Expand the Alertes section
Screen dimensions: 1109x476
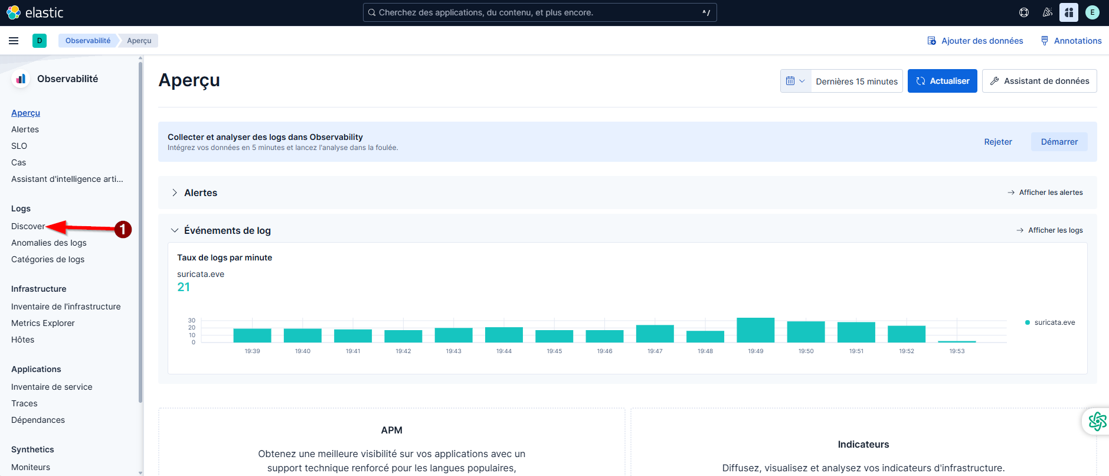click(x=175, y=193)
